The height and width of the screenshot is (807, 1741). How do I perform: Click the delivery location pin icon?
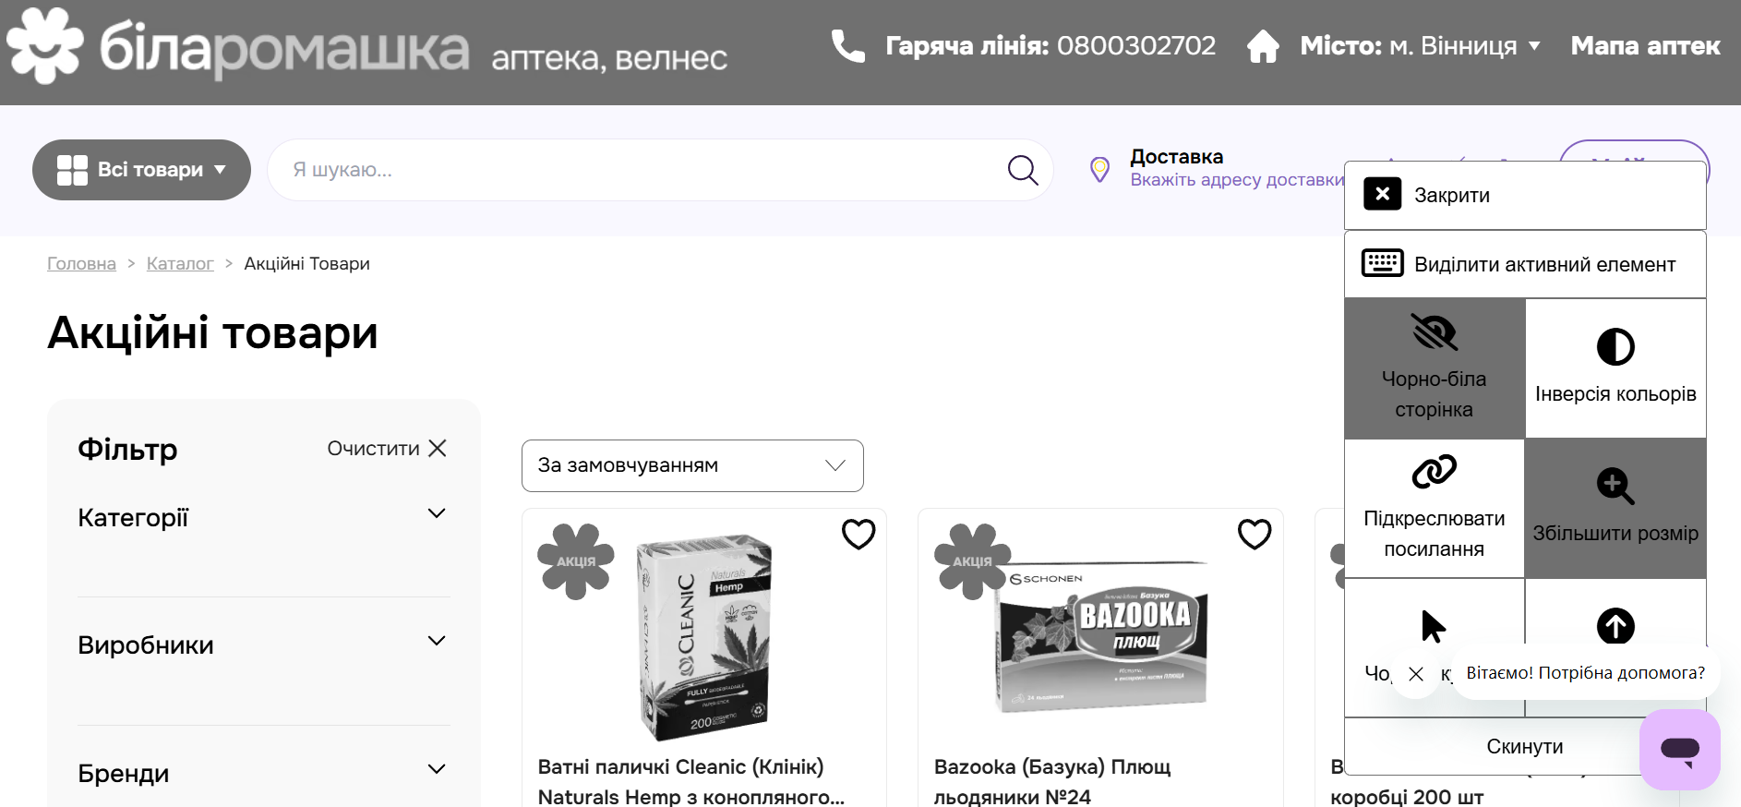1099,170
